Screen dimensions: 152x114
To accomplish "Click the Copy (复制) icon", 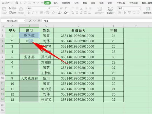I will coord(13,13).
